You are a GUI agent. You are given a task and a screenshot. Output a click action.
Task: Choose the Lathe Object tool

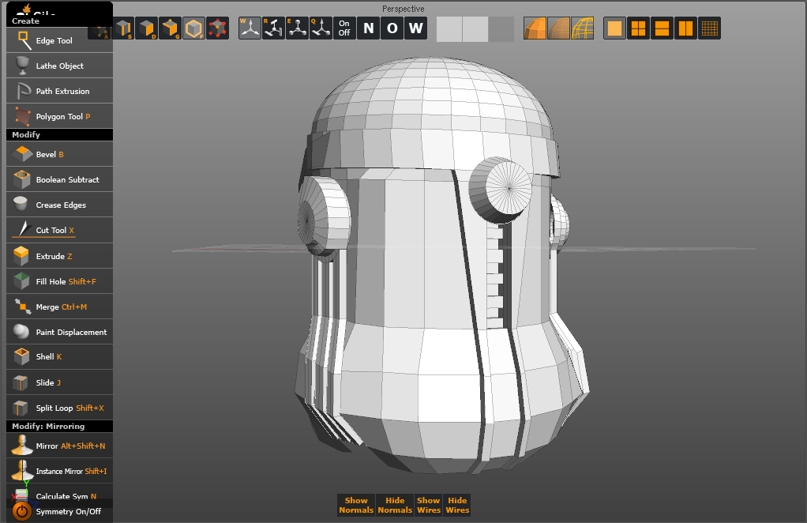[x=59, y=66]
